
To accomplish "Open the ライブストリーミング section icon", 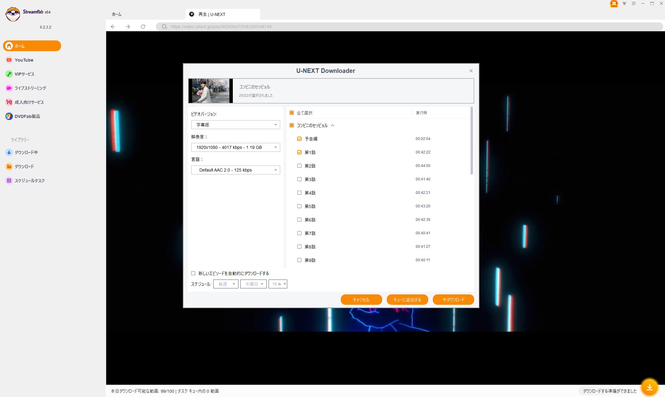I will point(9,88).
